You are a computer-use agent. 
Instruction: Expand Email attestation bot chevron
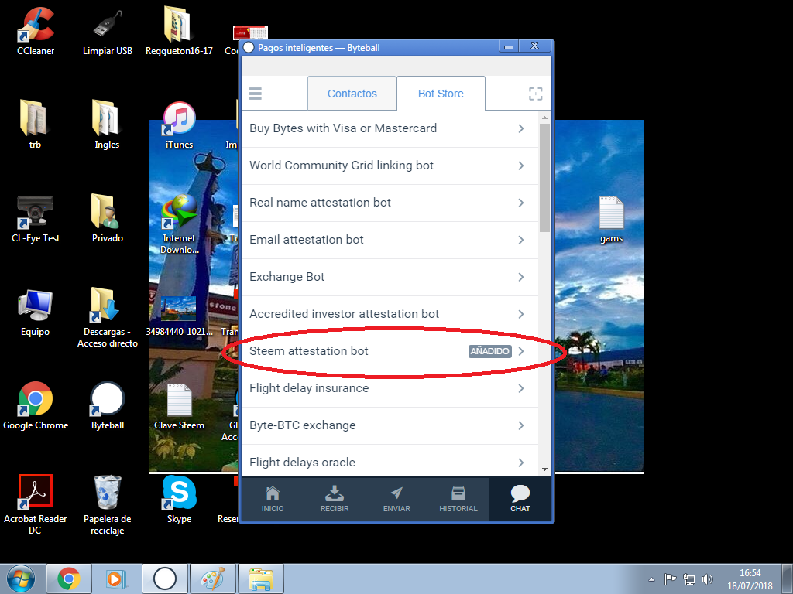coord(521,240)
